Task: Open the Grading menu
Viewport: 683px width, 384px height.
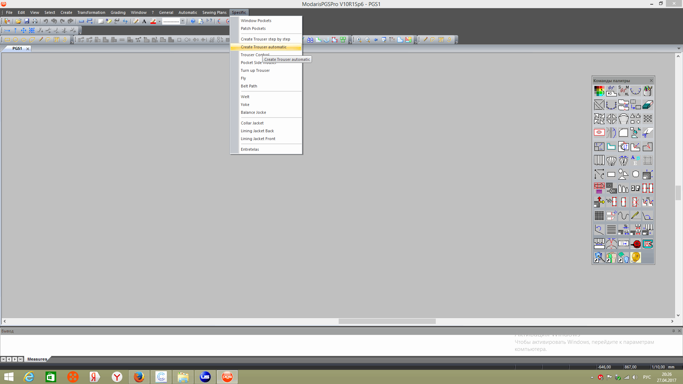Action: (x=118, y=12)
